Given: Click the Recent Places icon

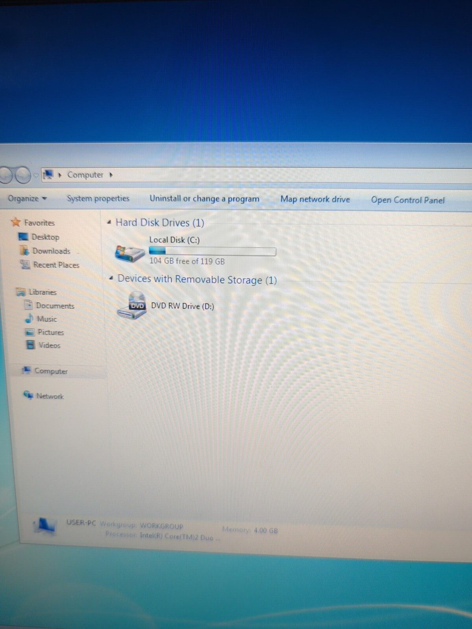Looking at the screenshot, I should click(x=25, y=265).
